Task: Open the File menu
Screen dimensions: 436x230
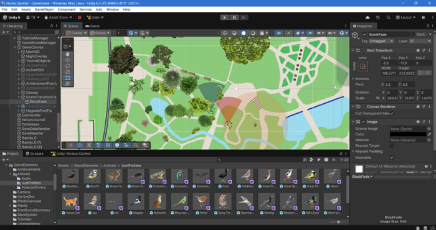Action: click(x=4, y=9)
